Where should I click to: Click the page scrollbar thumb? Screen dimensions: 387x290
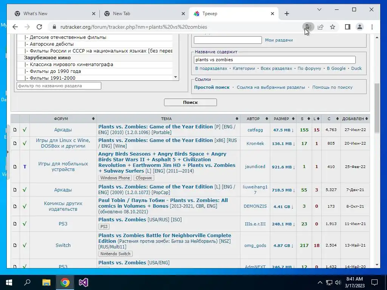tap(377, 108)
